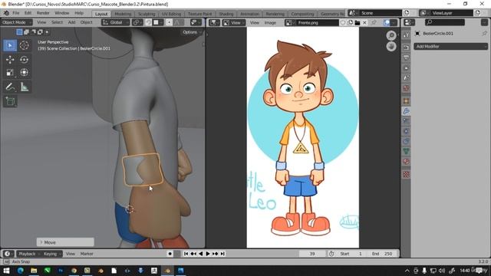Pick the Annotate tool

pos(10,87)
